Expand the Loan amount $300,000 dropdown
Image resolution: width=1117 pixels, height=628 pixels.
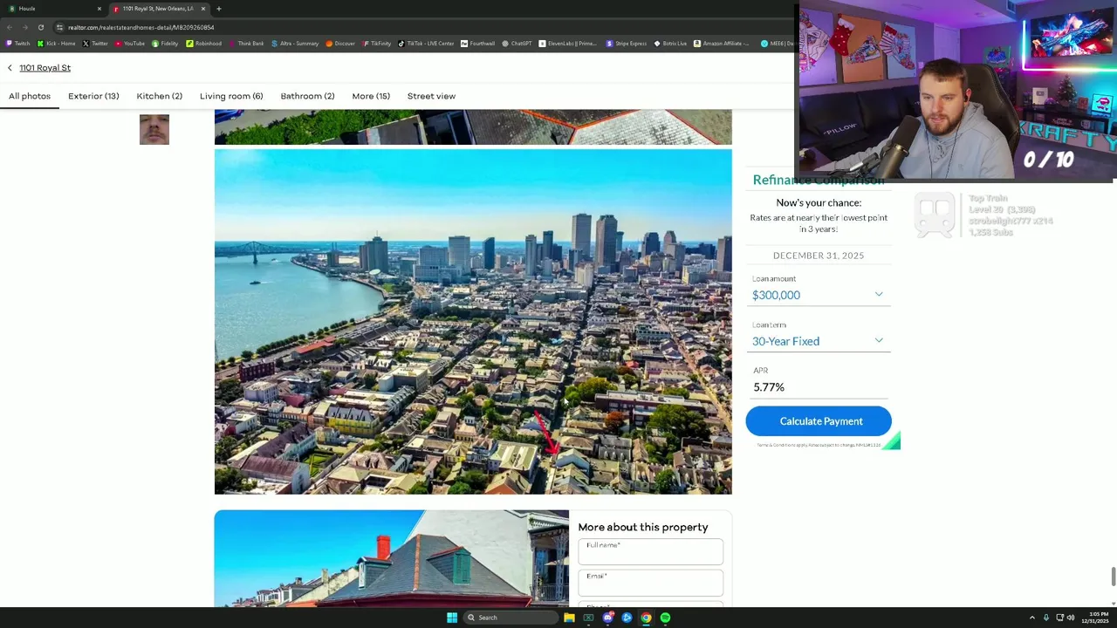[819, 295]
